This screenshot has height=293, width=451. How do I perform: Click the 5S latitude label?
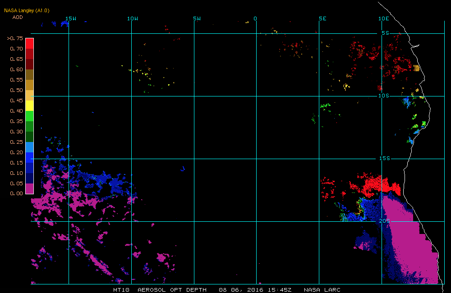386,33
